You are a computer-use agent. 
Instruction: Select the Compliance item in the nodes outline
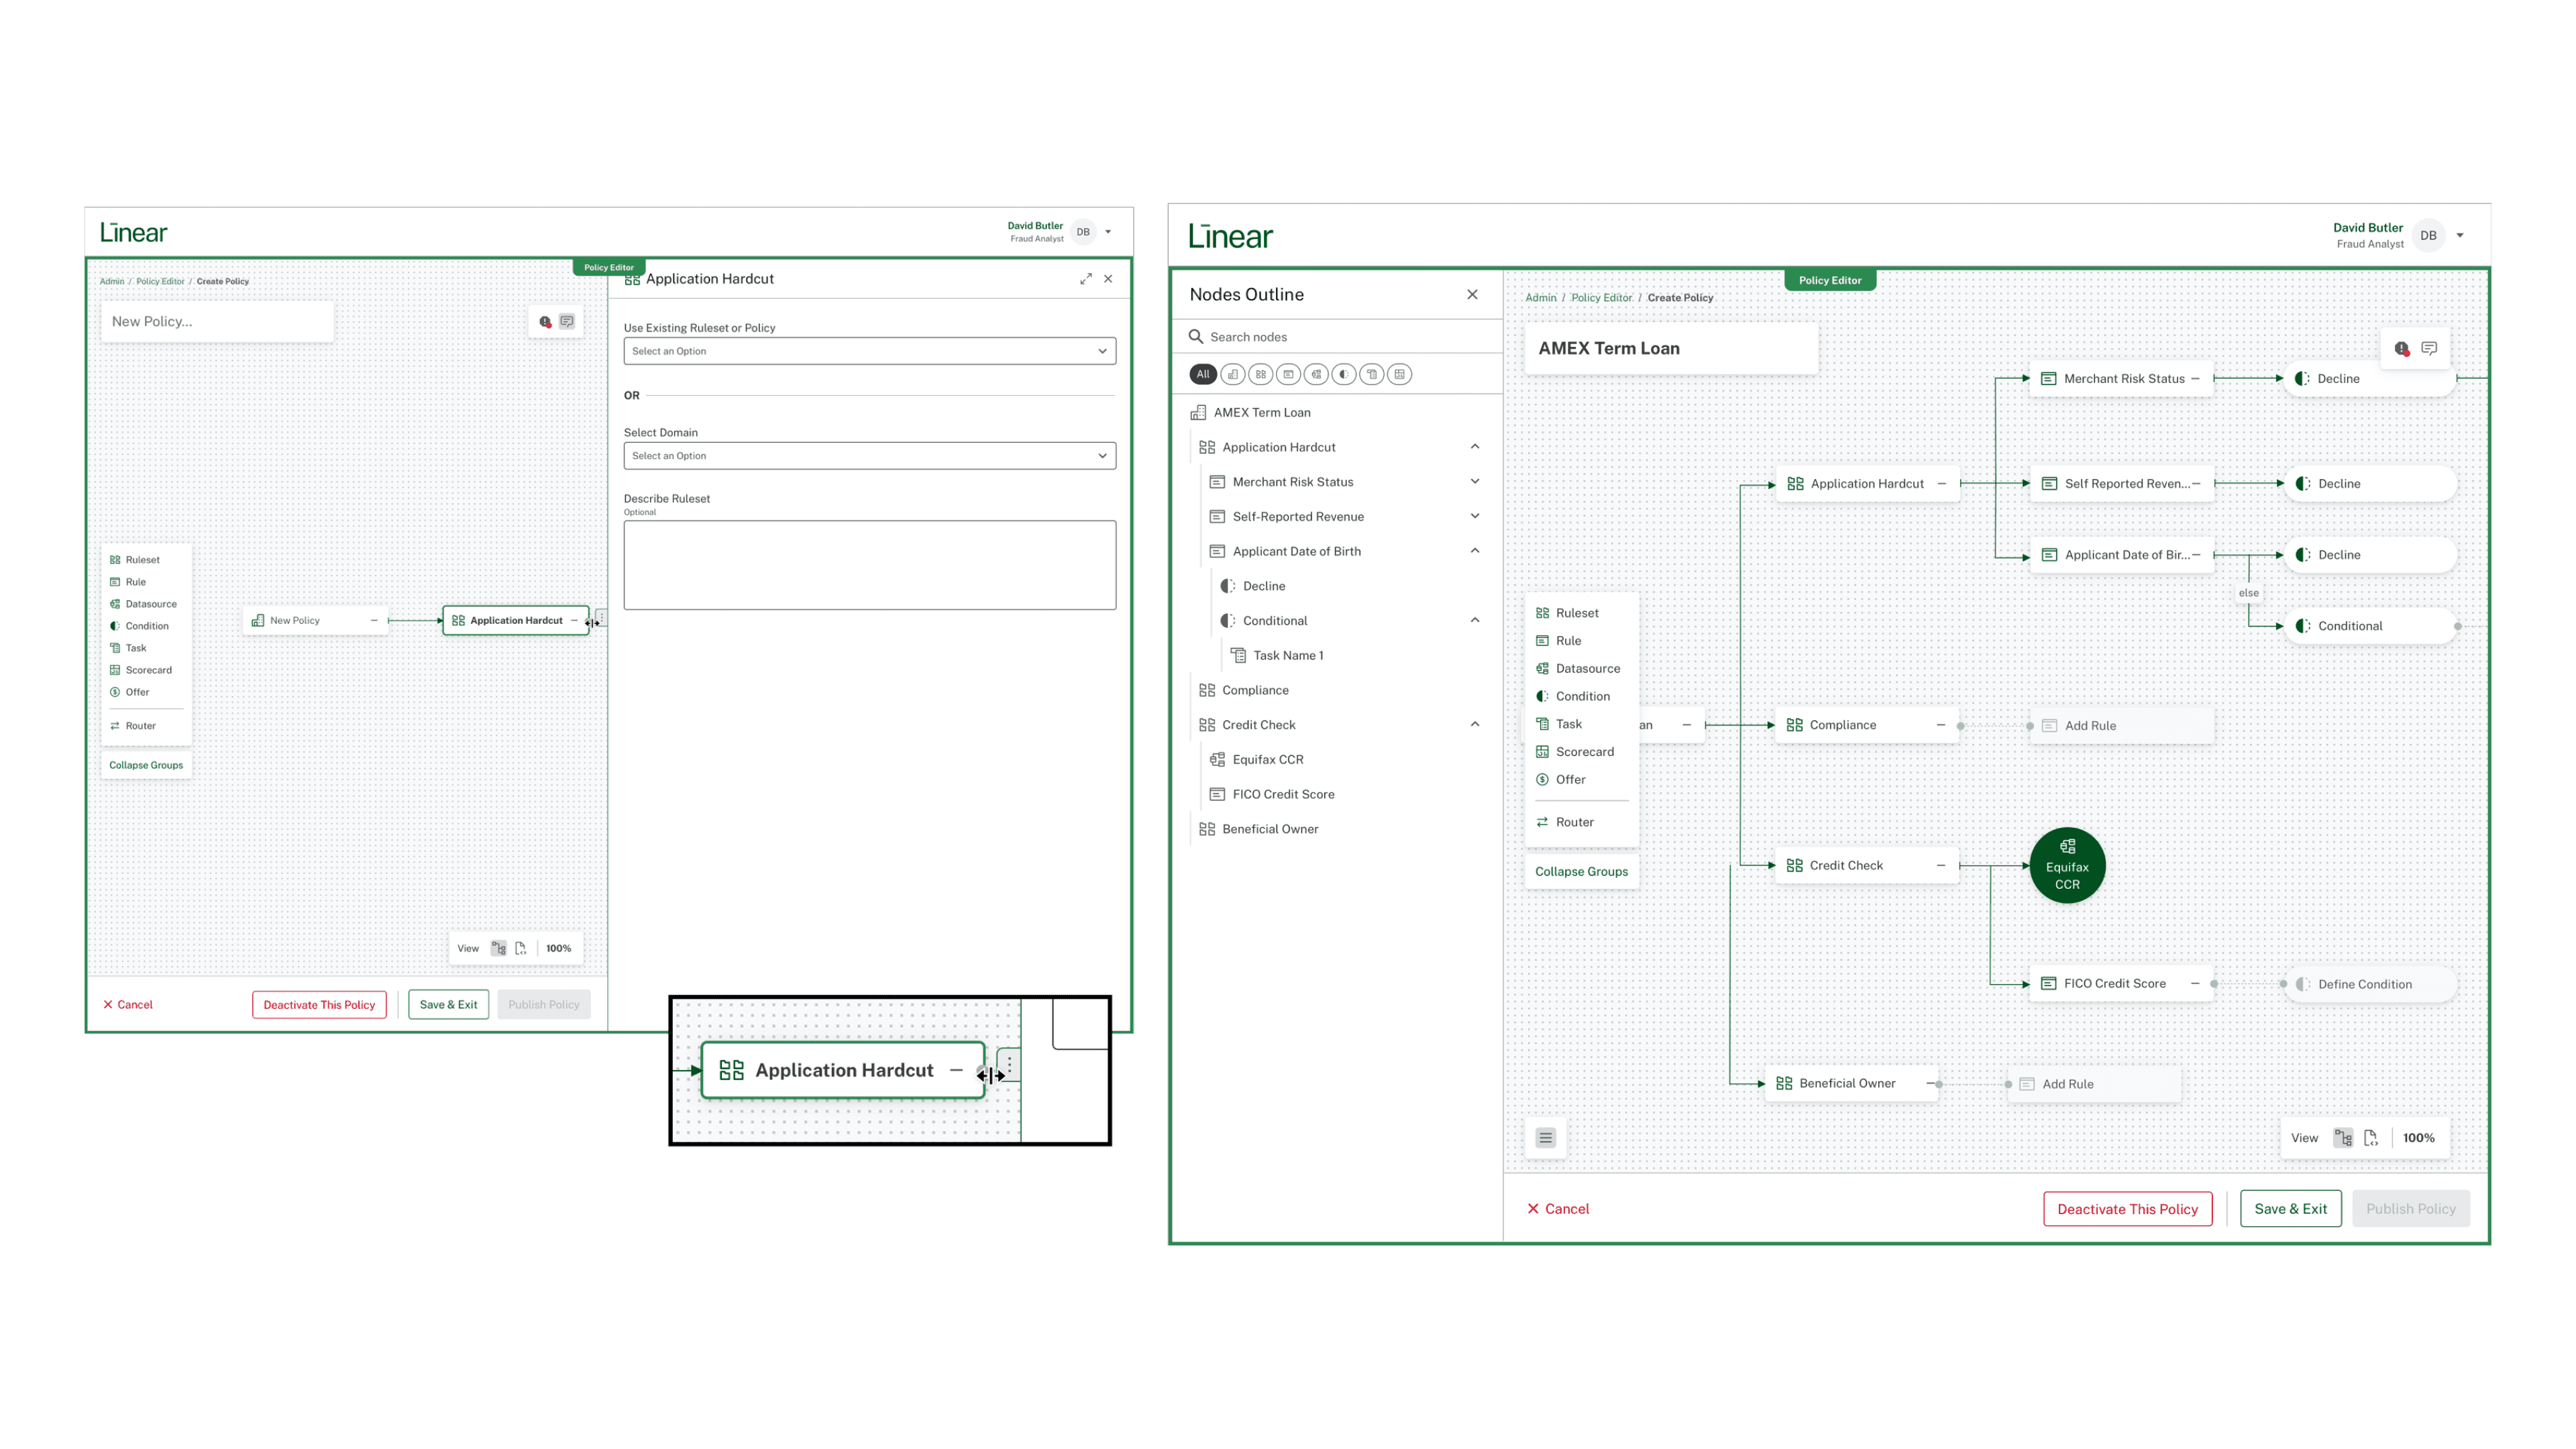pos(1255,690)
